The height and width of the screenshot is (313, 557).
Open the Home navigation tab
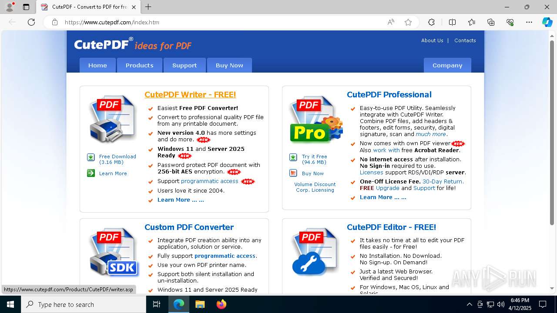(97, 65)
